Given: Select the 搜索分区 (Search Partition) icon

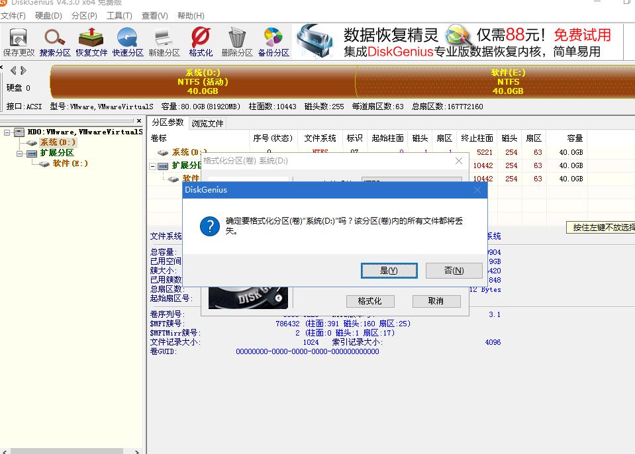Looking at the screenshot, I should click(54, 41).
